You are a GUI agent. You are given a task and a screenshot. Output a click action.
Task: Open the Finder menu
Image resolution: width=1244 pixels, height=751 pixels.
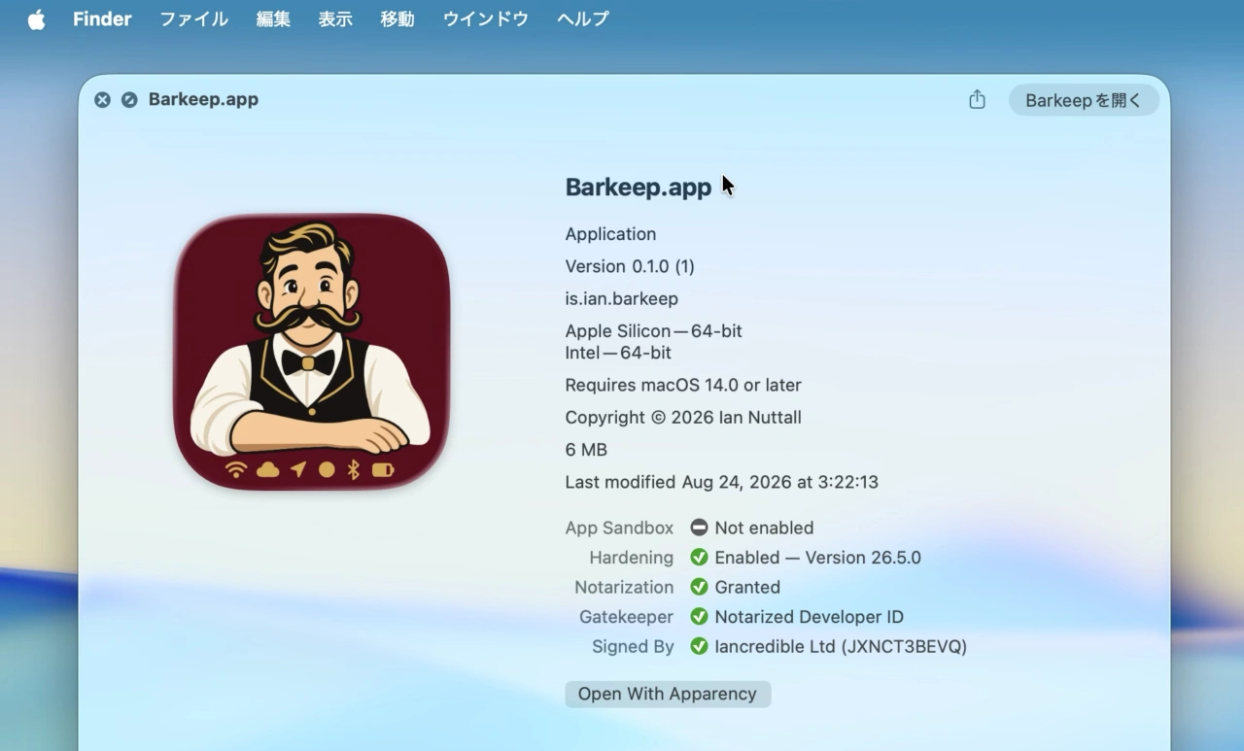pos(102,18)
